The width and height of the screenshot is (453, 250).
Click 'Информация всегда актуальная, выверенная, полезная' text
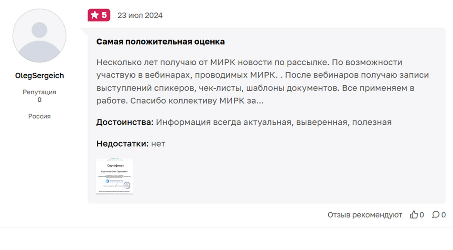pyautogui.click(x=274, y=122)
